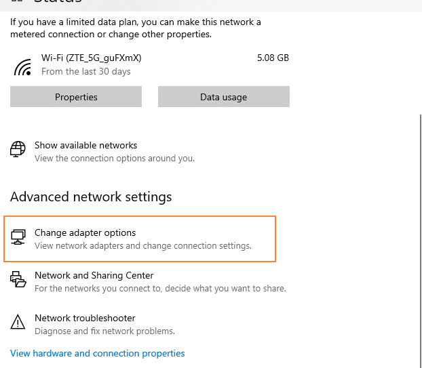Open the Data usage button
This screenshot has width=422, height=368.
[224, 97]
